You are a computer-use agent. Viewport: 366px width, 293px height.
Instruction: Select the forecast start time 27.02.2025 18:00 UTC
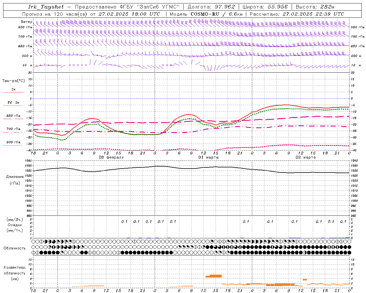point(129,14)
